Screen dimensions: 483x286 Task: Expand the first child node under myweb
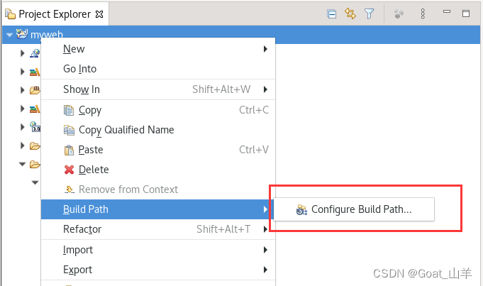click(22, 53)
